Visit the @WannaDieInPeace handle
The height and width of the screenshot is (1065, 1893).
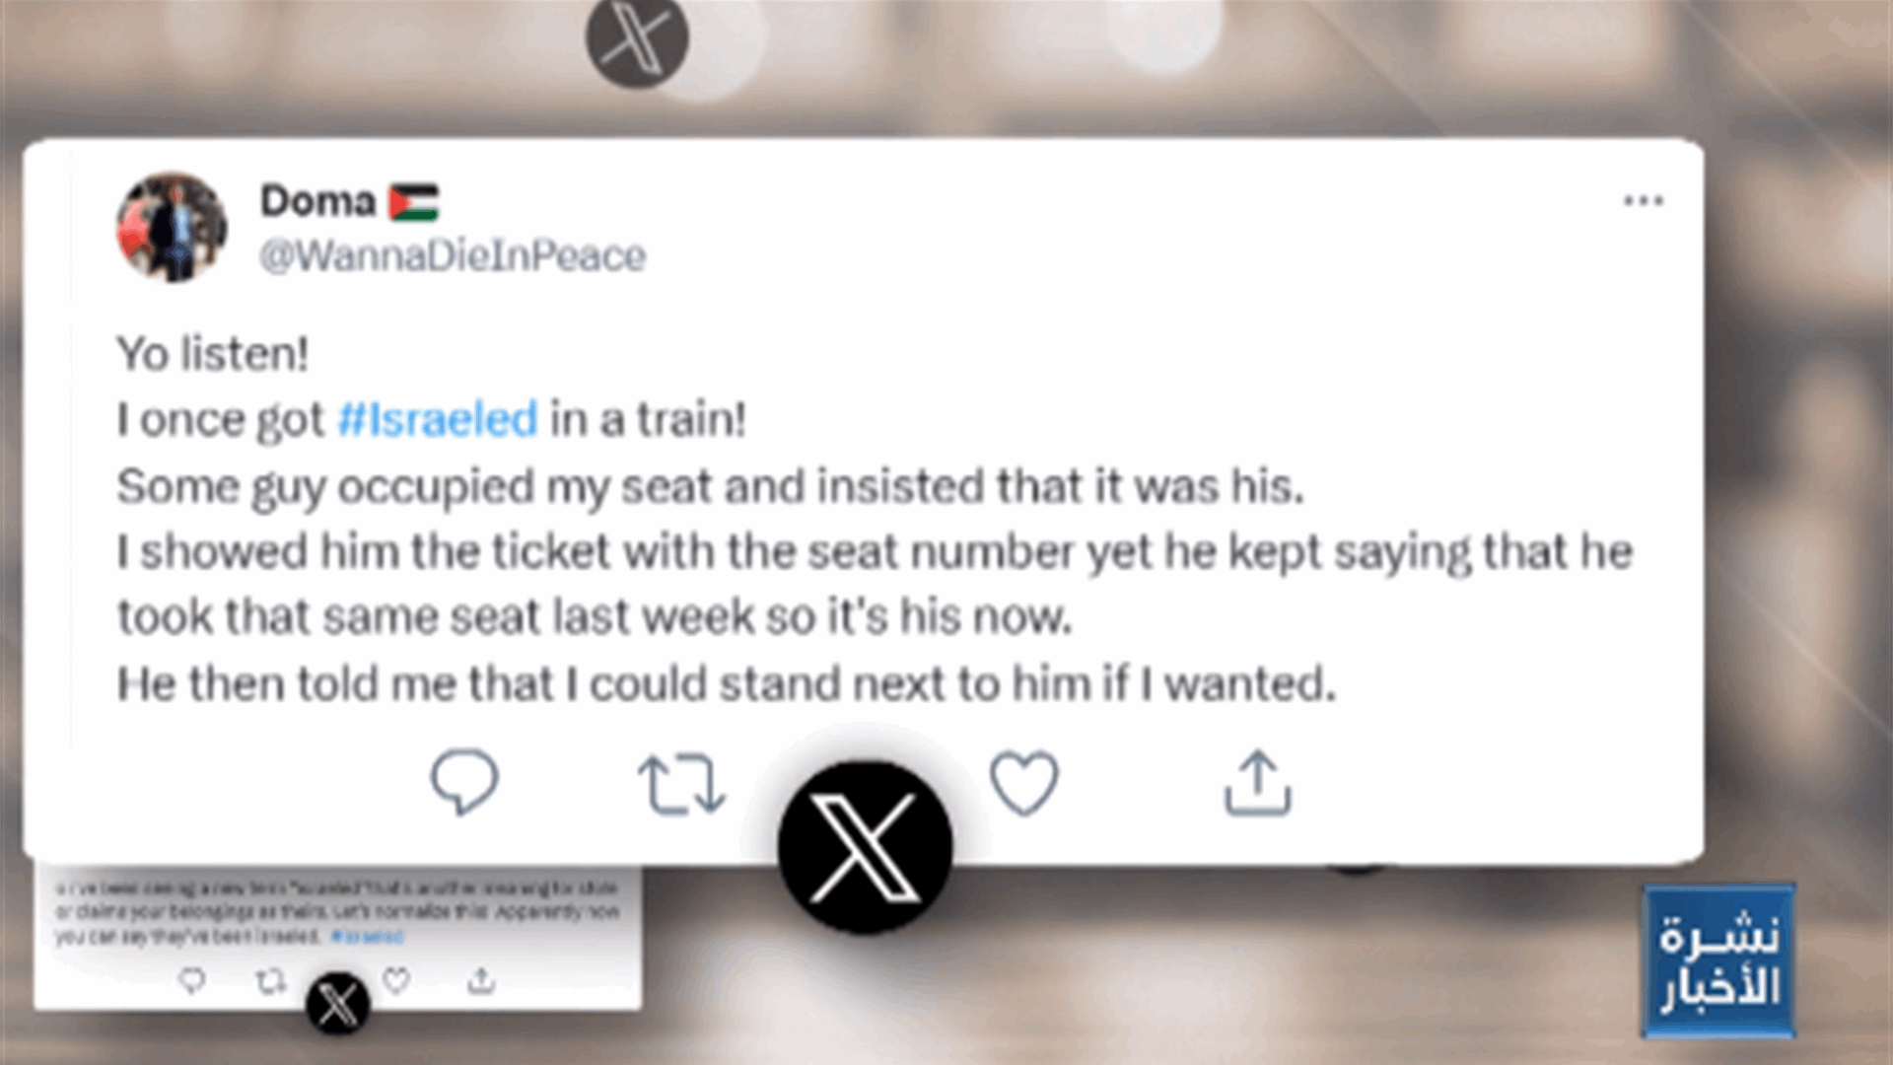pyautogui.click(x=453, y=256)
